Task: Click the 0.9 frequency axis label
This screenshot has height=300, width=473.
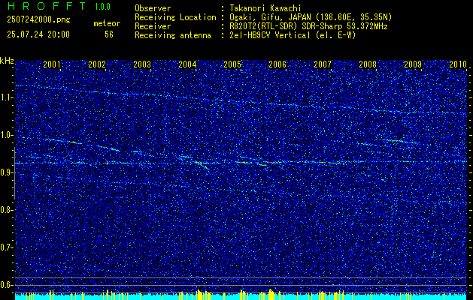Action: [5, 172]
